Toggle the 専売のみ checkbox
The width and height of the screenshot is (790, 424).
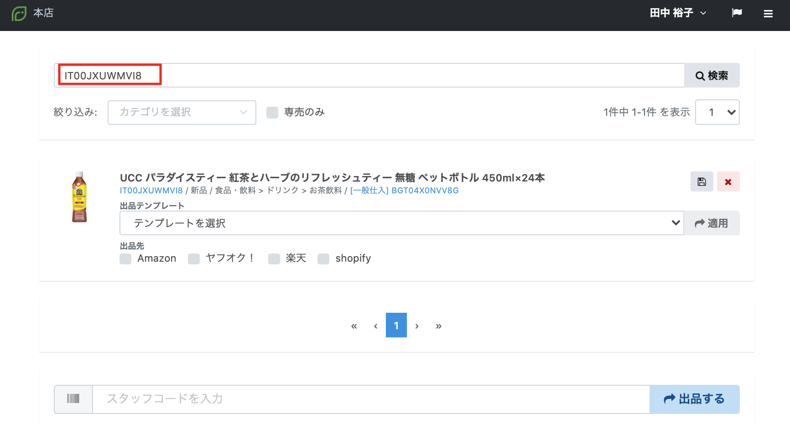[x=272, y=113]
